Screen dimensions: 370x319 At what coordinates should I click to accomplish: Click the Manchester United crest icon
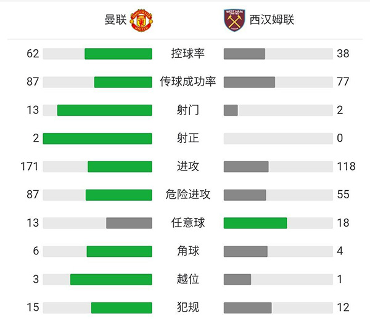[x=141, y=20]
